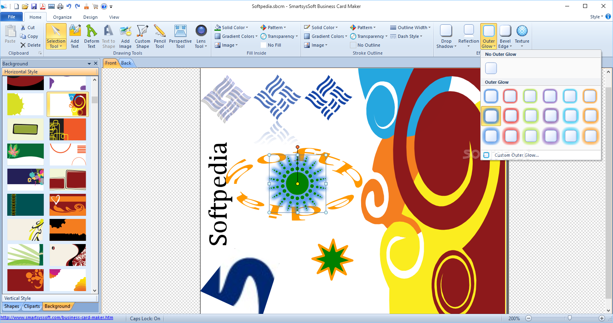Viewport: 613px width, 323px height.
Task: Create a new document from quick access toolbar
Action: pos(16,6)
